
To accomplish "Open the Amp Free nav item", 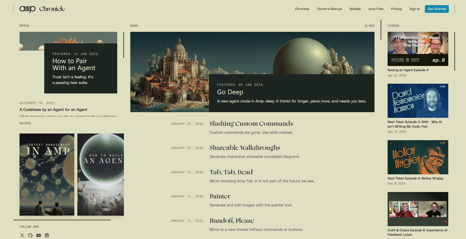I will tap(376, 9).
